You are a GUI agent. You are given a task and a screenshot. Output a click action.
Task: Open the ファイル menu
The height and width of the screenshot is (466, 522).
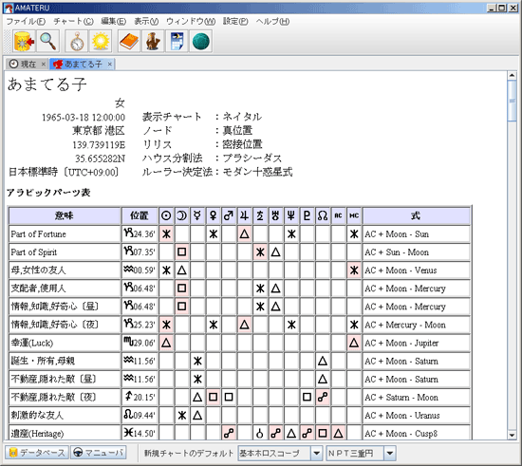tap(26, 22)
